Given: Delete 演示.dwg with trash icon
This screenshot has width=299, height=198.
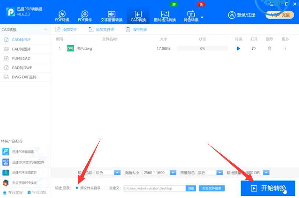Looking at the screenshot, I should click(x=270, y=49).
